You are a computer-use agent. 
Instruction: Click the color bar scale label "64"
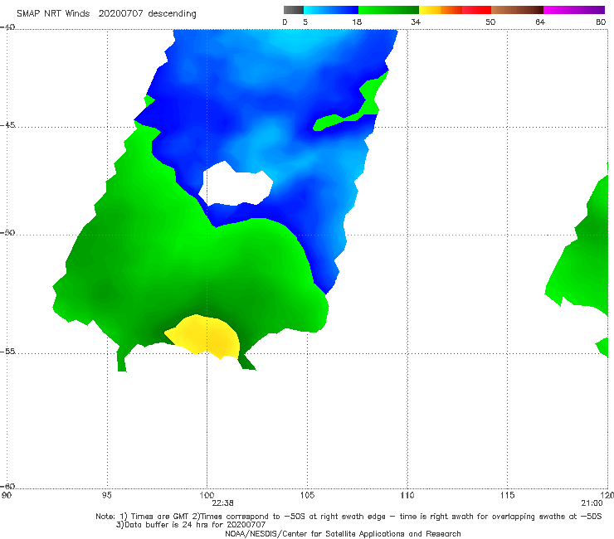pos(540,22)
